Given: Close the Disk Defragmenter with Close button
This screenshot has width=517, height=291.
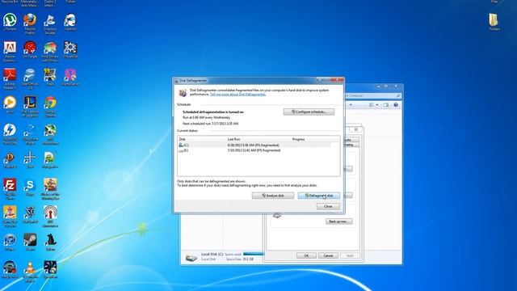Looking at the screenshot, I should tap(328, 206).
